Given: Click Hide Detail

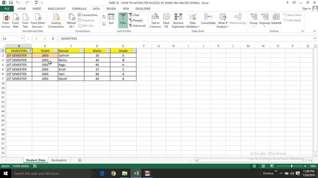Looking at the screenshot, I should coord(292,20).
